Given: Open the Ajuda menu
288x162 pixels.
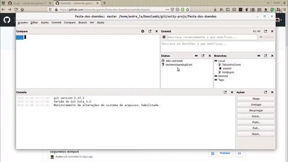Looking at the screenshot, I should click(100, 22).
